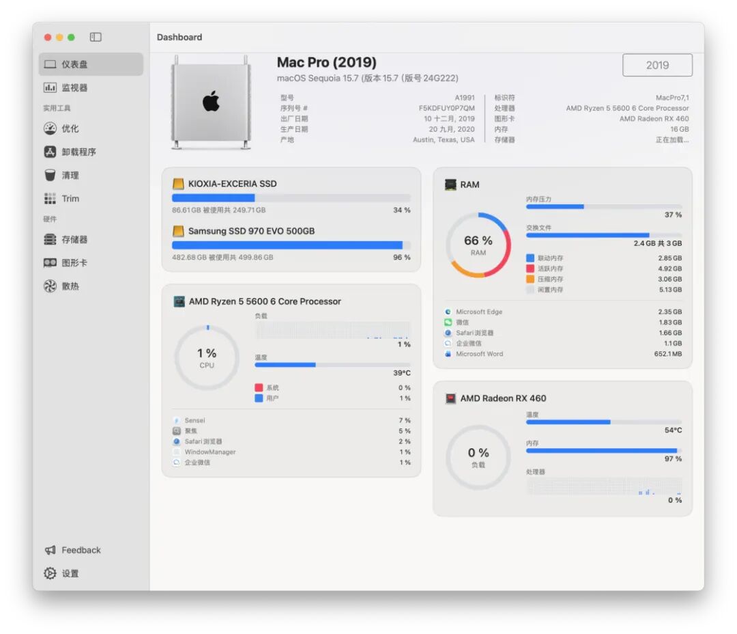Open 设置 settings gear icon

pos(50,573)
